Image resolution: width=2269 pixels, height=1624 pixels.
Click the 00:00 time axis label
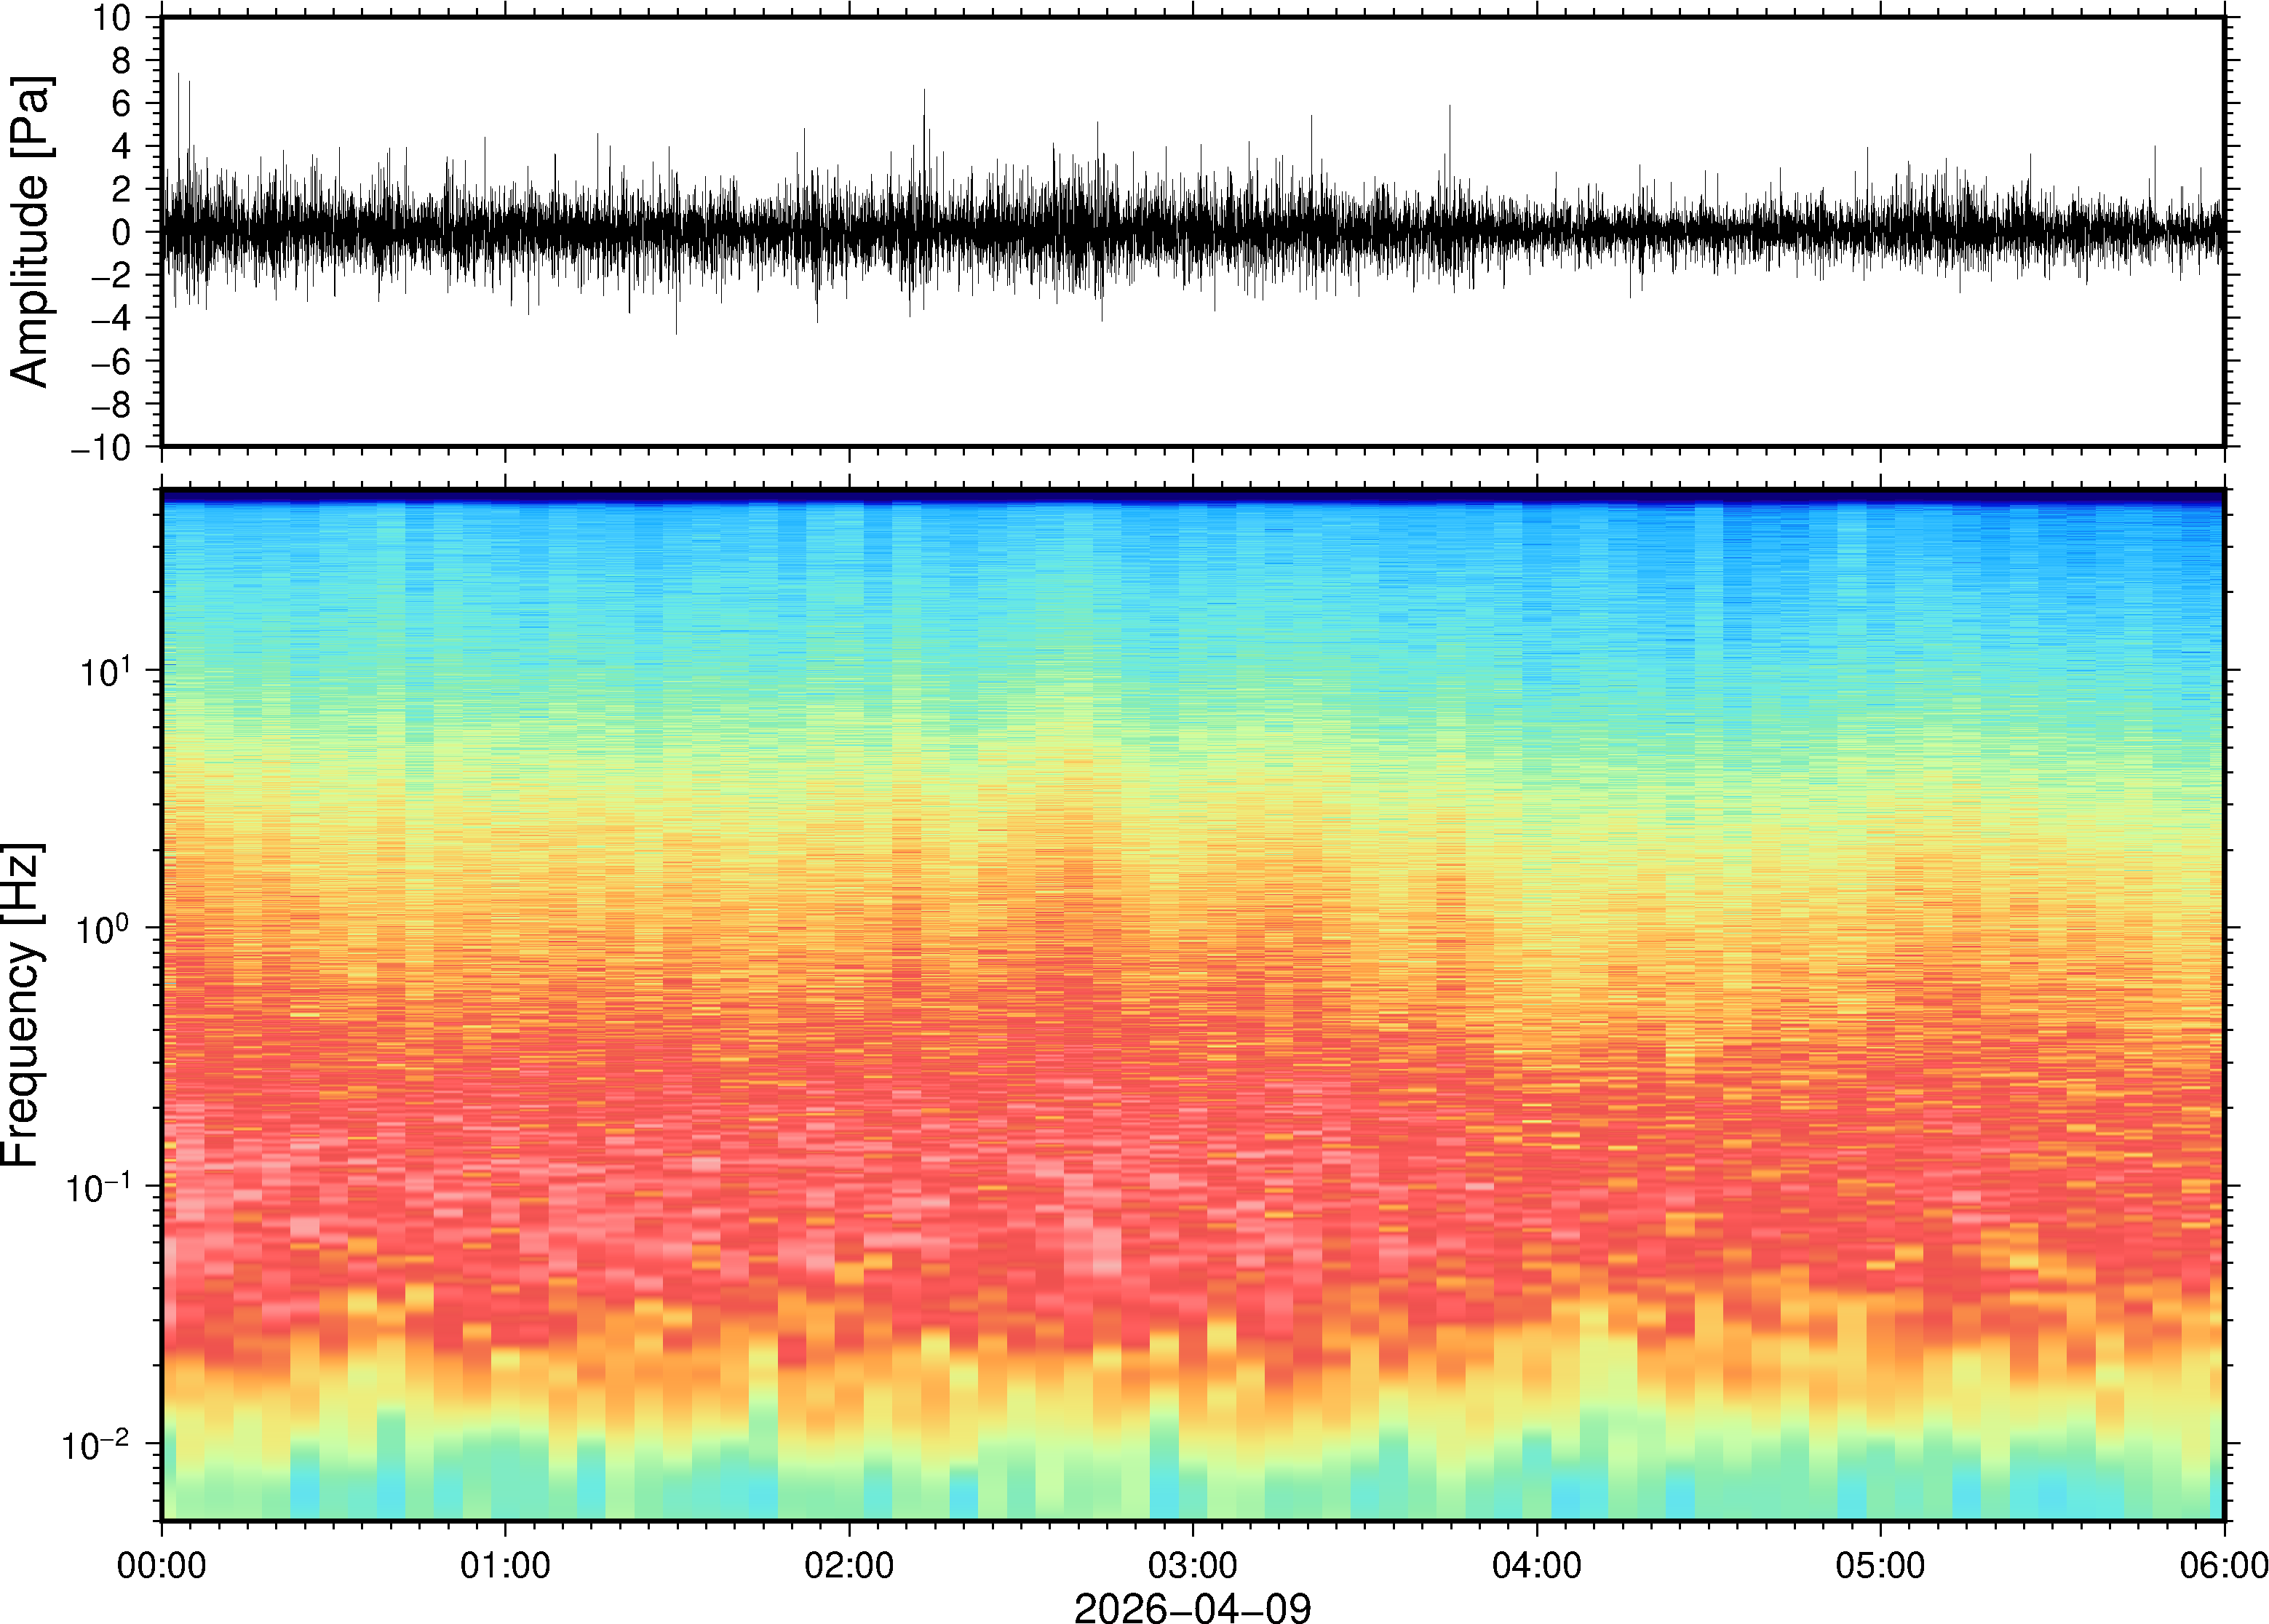click(x=161, y=1565)
